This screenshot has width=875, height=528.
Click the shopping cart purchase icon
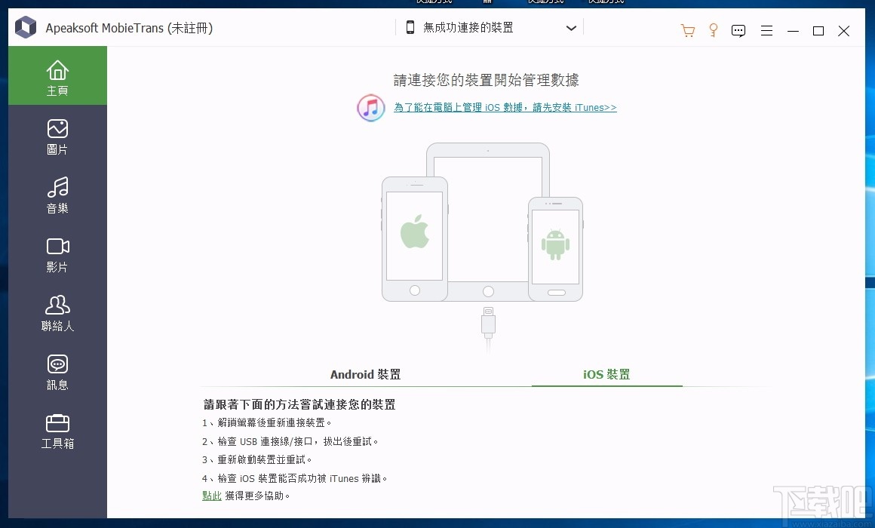coord(687,31)
